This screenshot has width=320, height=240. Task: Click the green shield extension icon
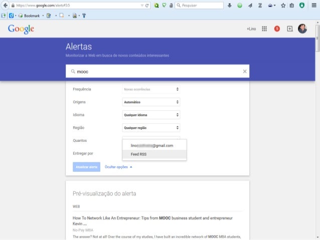tap(302, 6)
